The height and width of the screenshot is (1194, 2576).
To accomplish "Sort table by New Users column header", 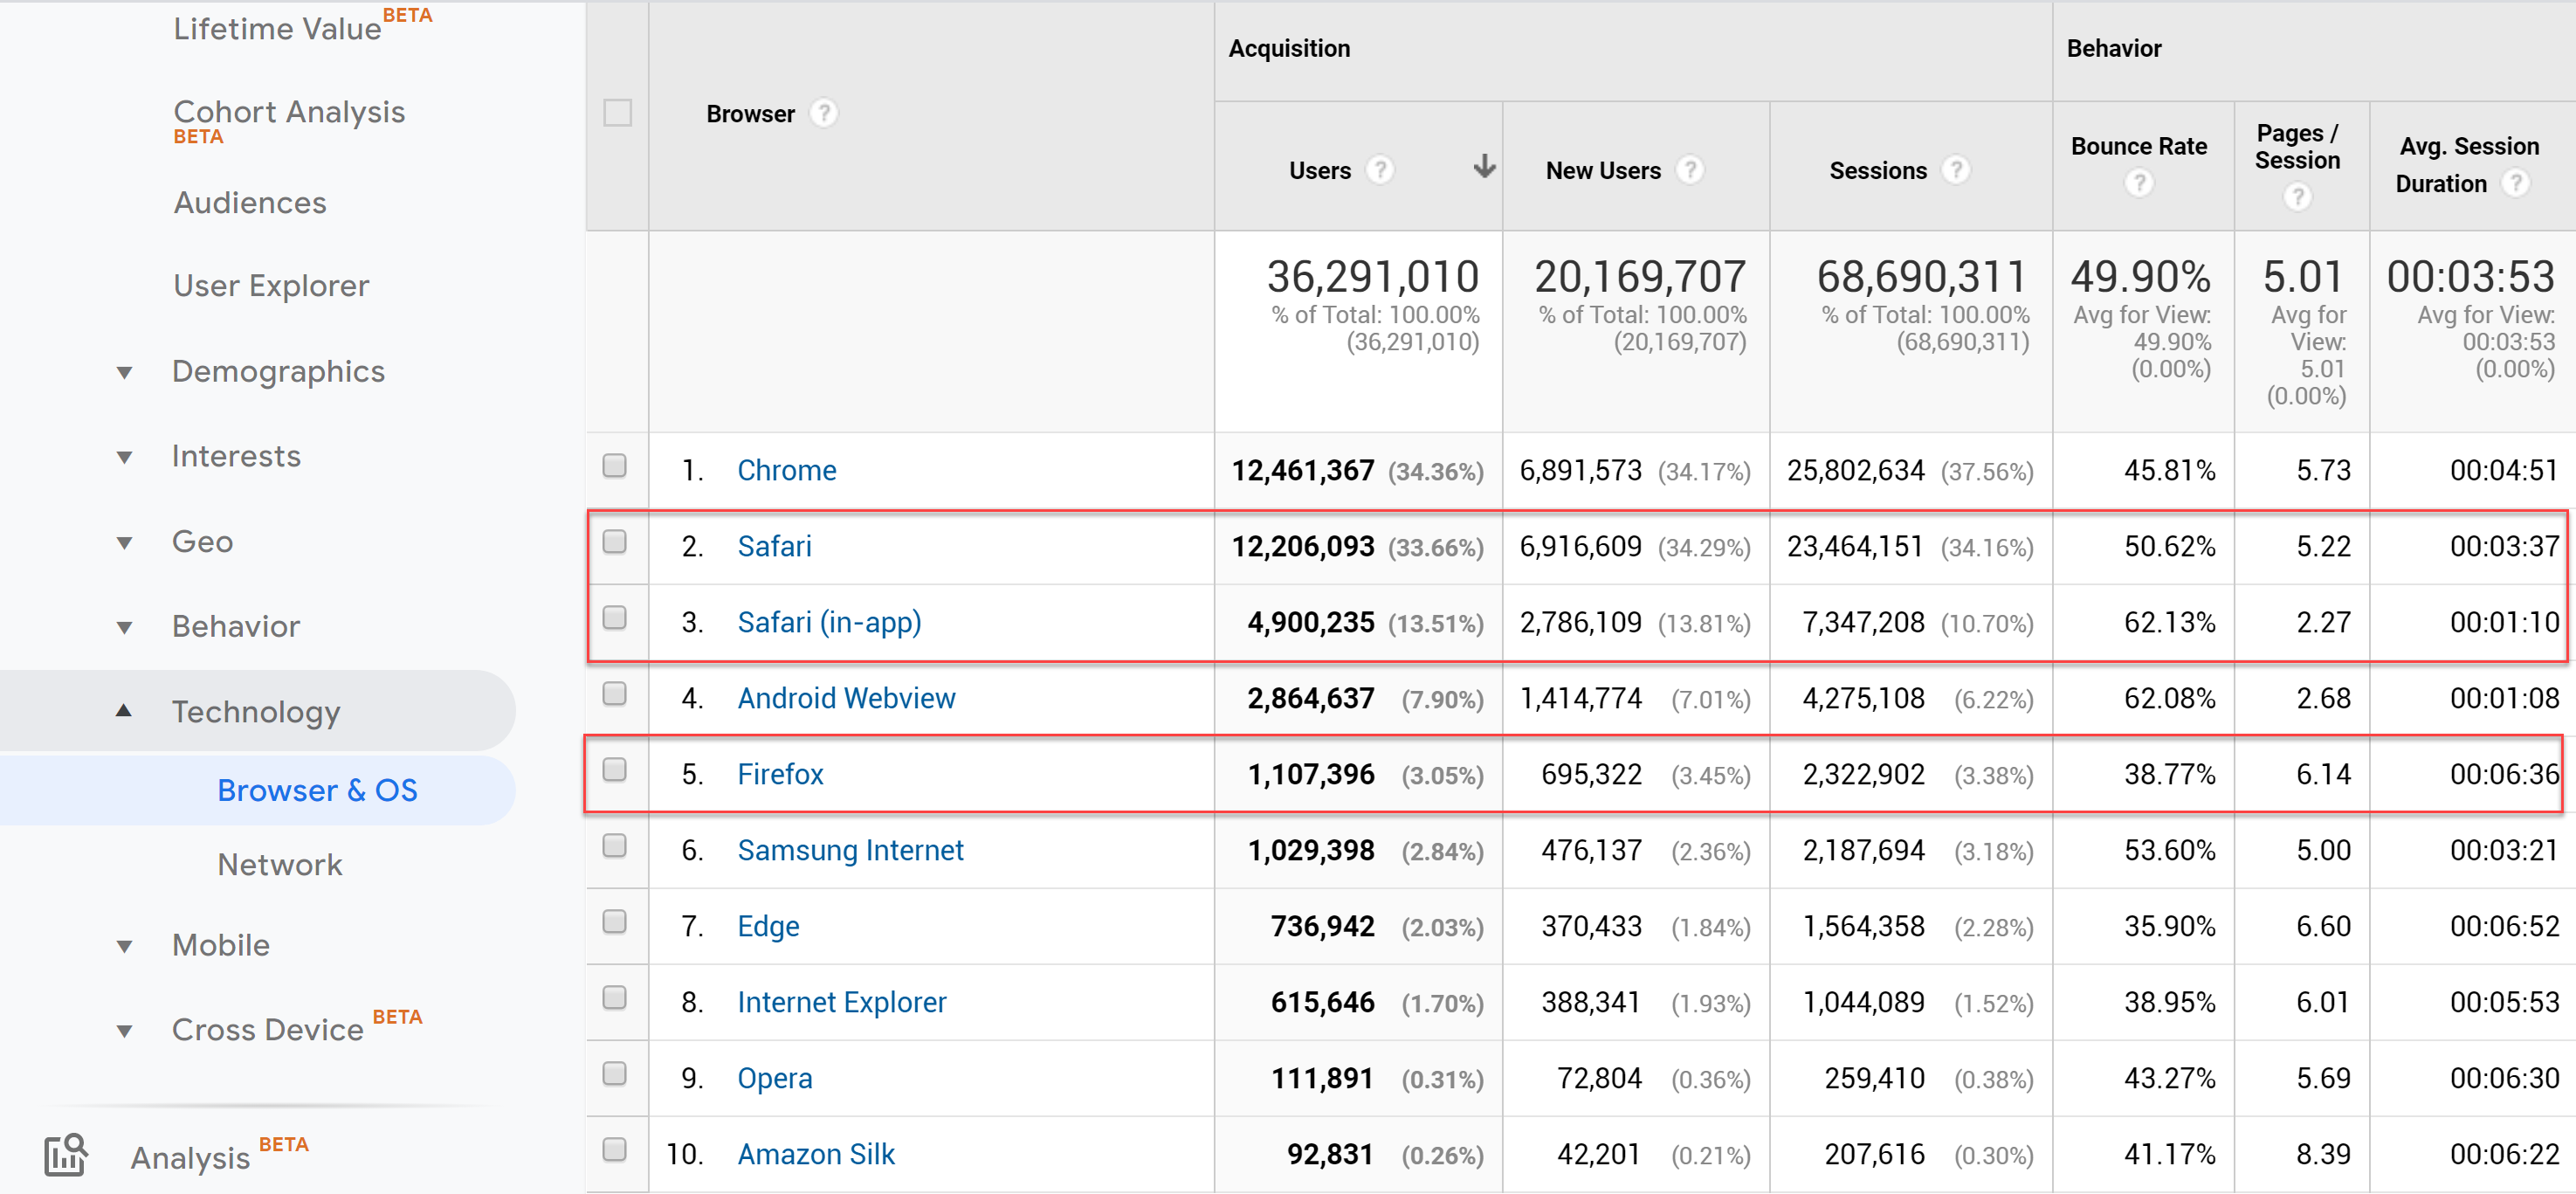I will coord(1603,171).
